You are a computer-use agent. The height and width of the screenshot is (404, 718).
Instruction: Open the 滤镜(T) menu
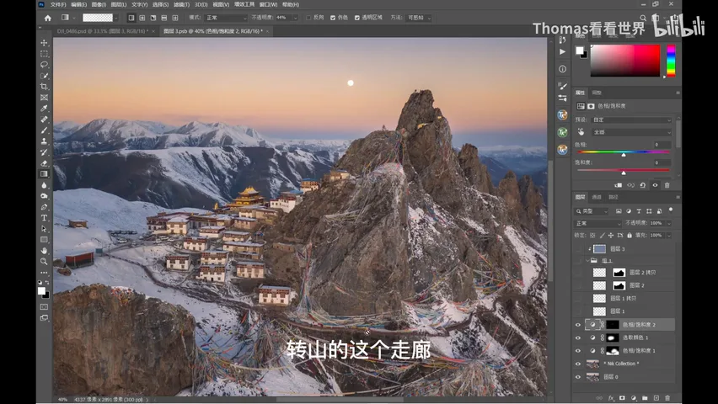click(x=181, y=4)
